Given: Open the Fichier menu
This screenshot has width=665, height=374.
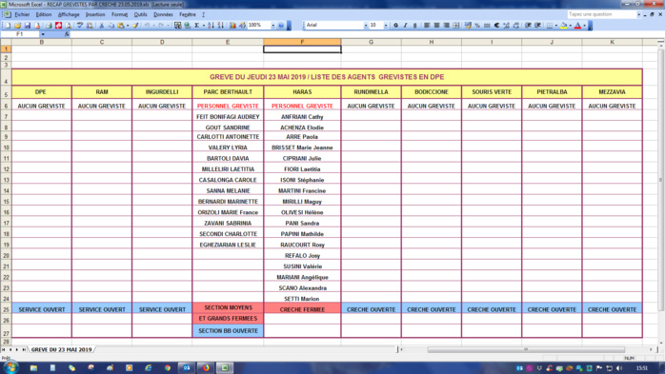Looking at the screenshot, I should point(22,14).
